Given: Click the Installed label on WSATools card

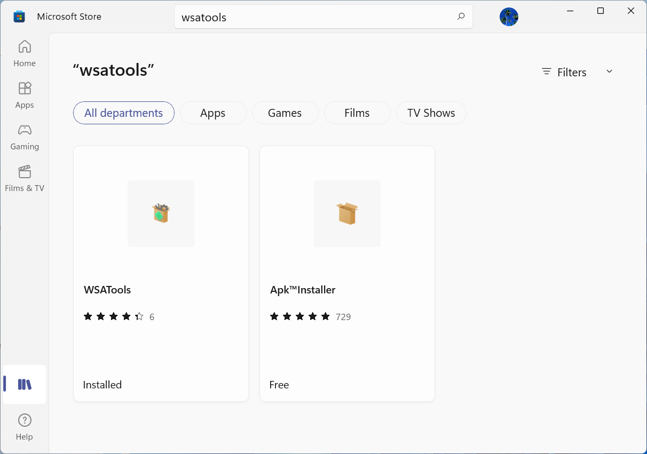Looking at the screenshot, I should (102, 385).
